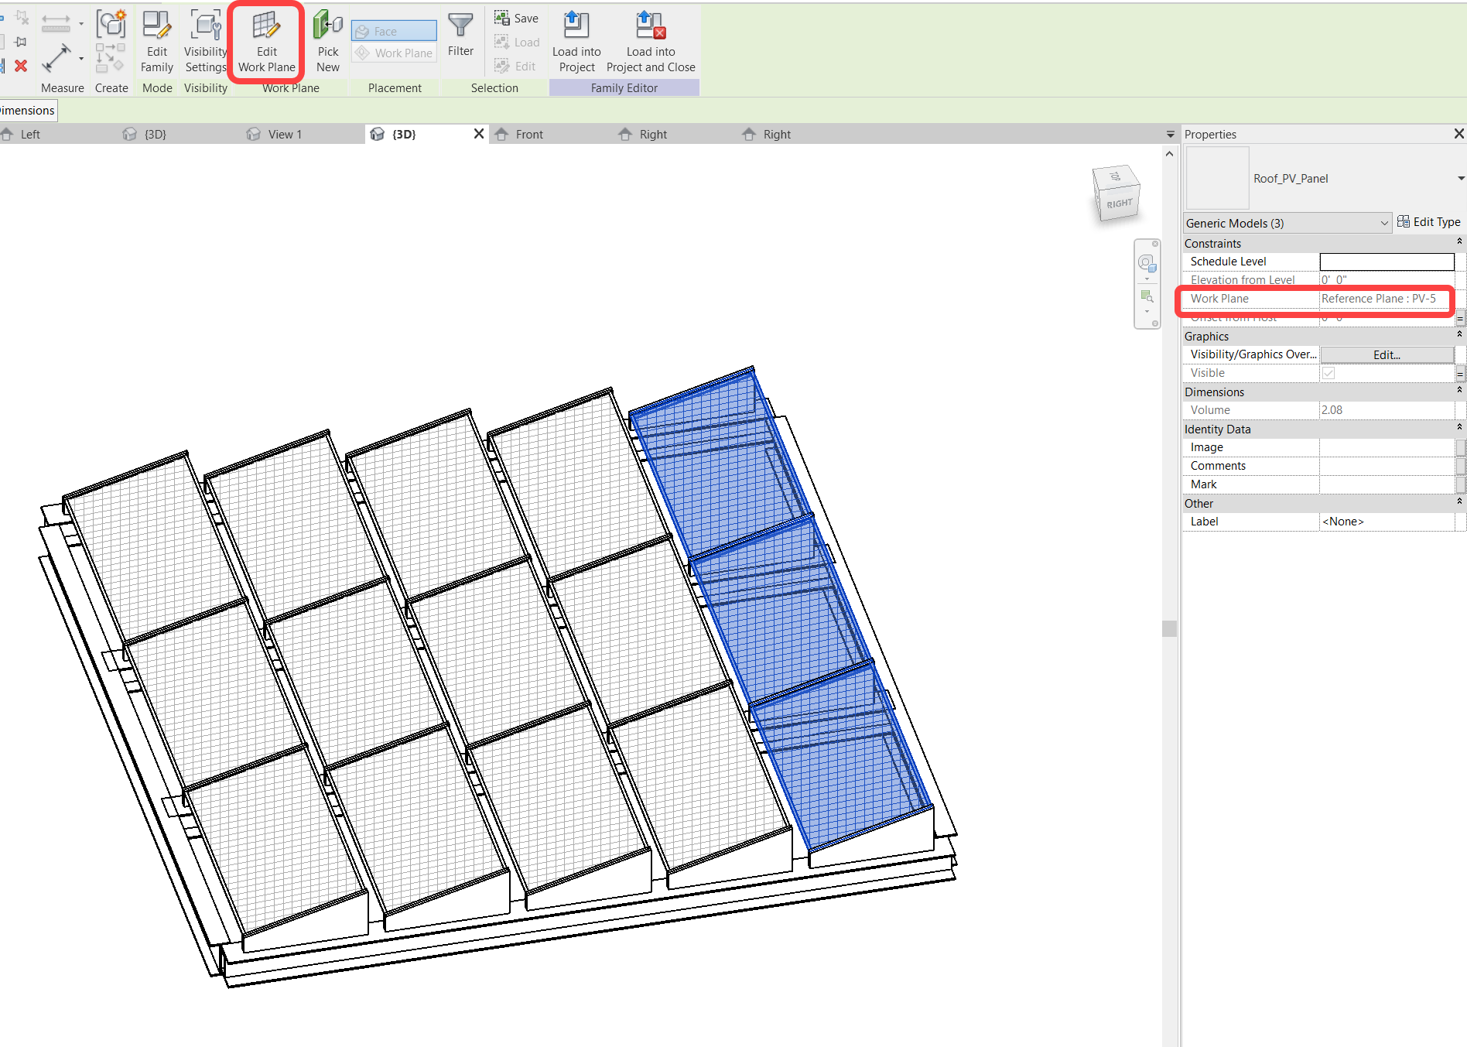Switch to the Left view tab

pos(31,134)
